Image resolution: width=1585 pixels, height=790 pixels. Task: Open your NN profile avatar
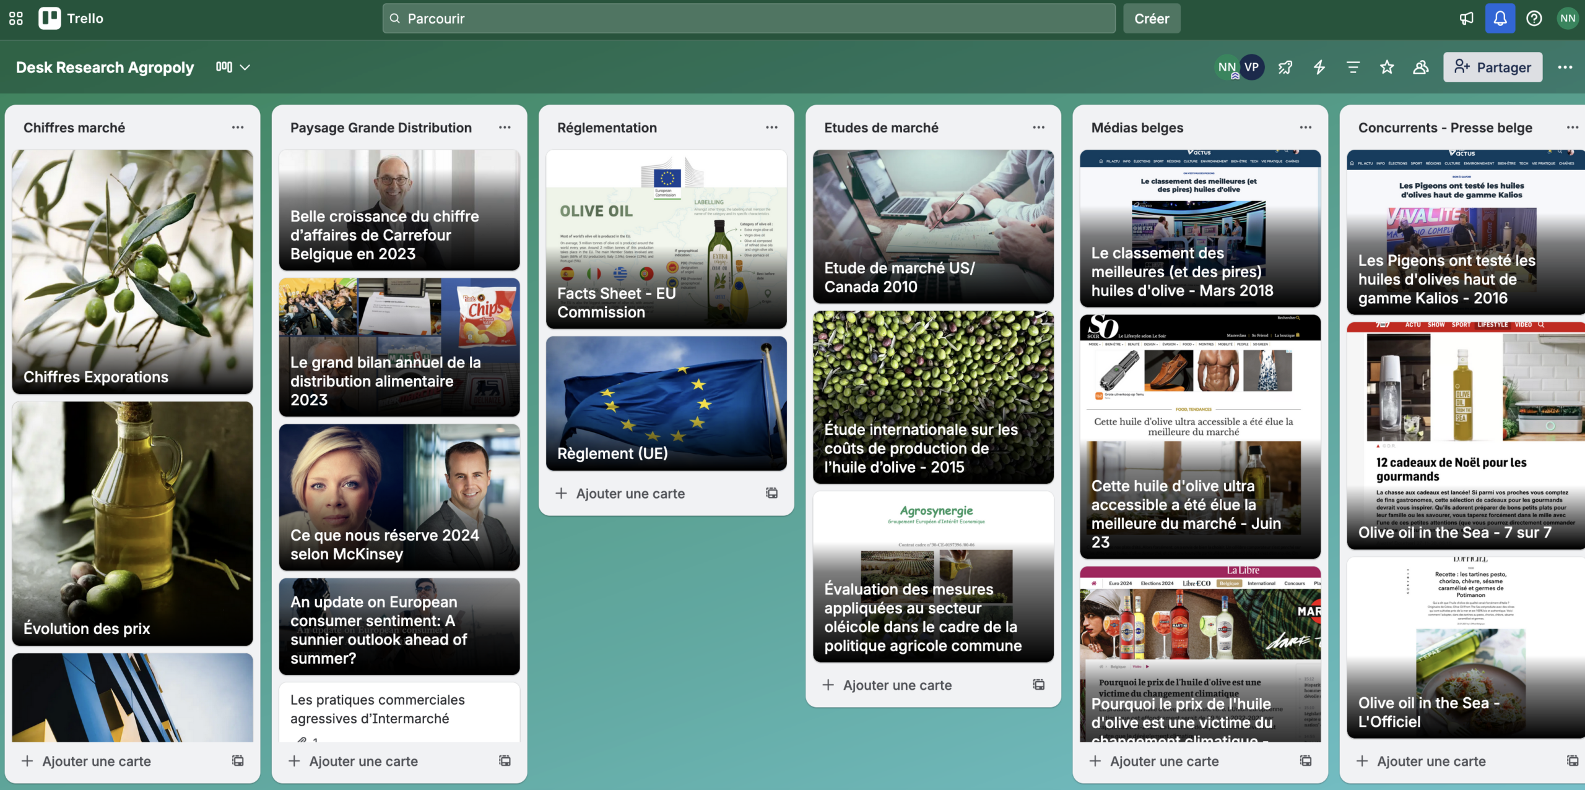(1568, 18)
